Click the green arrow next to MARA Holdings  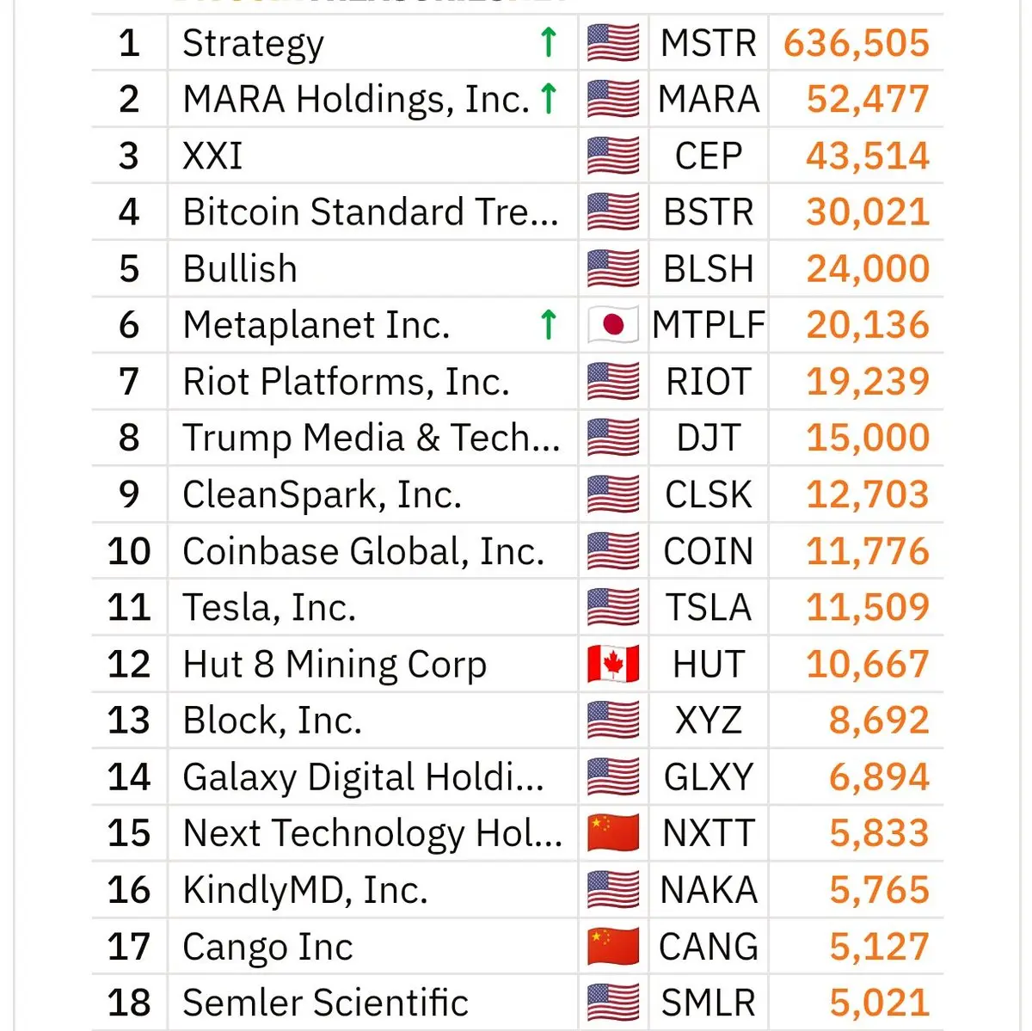coord(548,99)
